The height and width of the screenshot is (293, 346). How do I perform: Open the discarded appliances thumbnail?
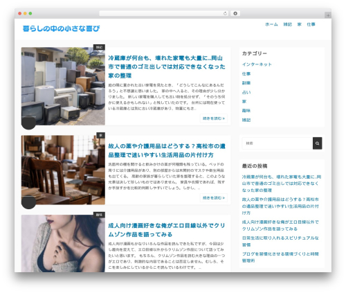click(63, 86)
